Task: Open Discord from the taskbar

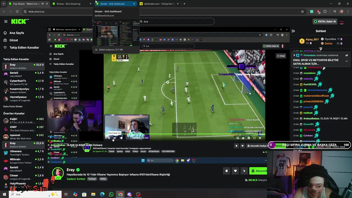Action: [x=129, y=194]
